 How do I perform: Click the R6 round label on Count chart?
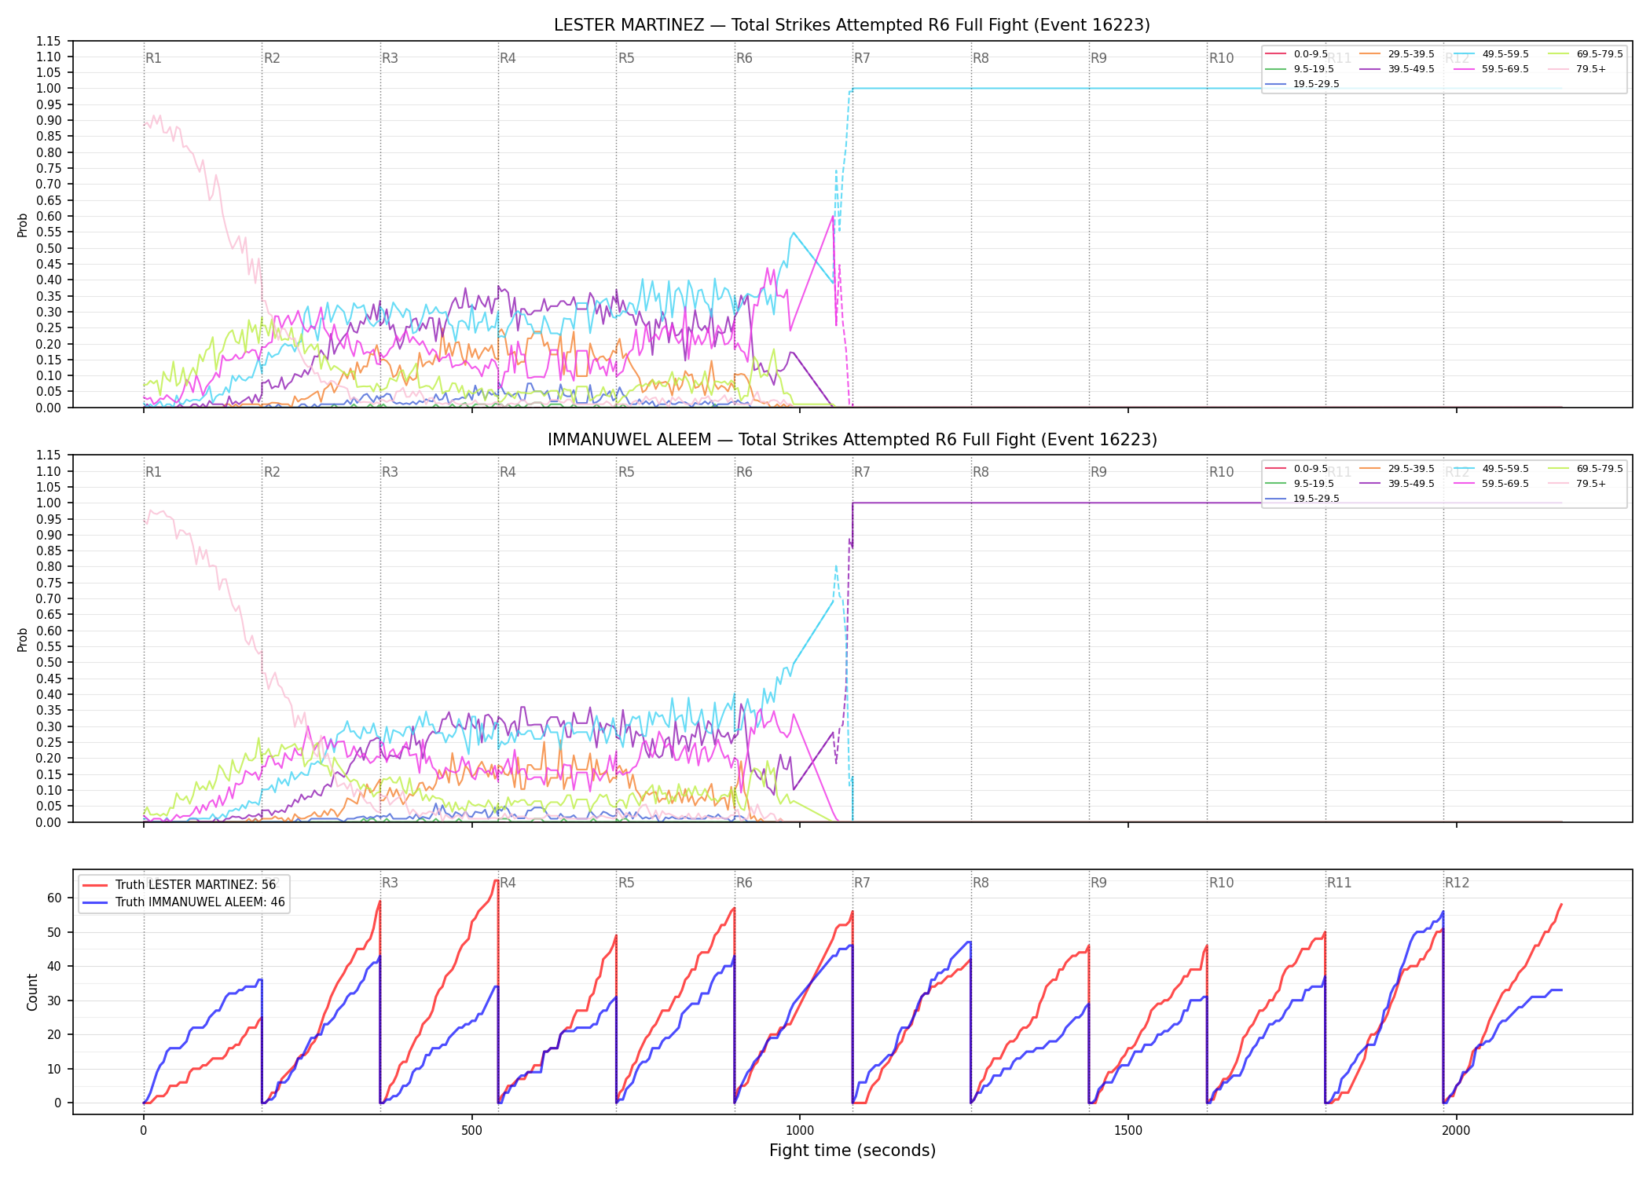pyautogui.click(x=745, y=883)
